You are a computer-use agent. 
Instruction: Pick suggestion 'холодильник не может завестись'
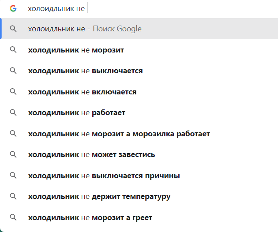click(x=91, y=154)
